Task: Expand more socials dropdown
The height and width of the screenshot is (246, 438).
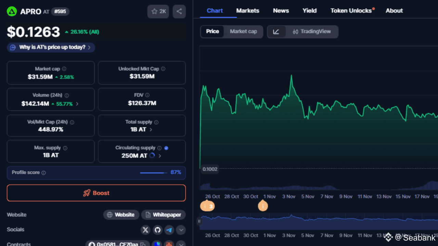Action: pos(181,230)
